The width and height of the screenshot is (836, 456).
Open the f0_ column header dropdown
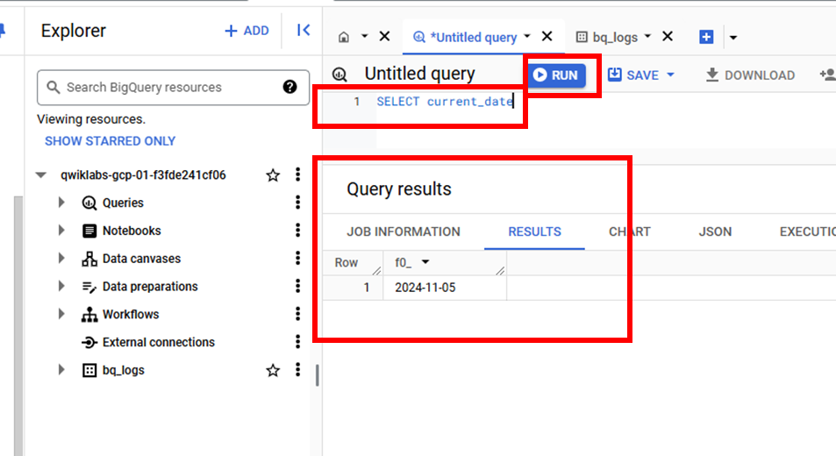pos(425,261)
